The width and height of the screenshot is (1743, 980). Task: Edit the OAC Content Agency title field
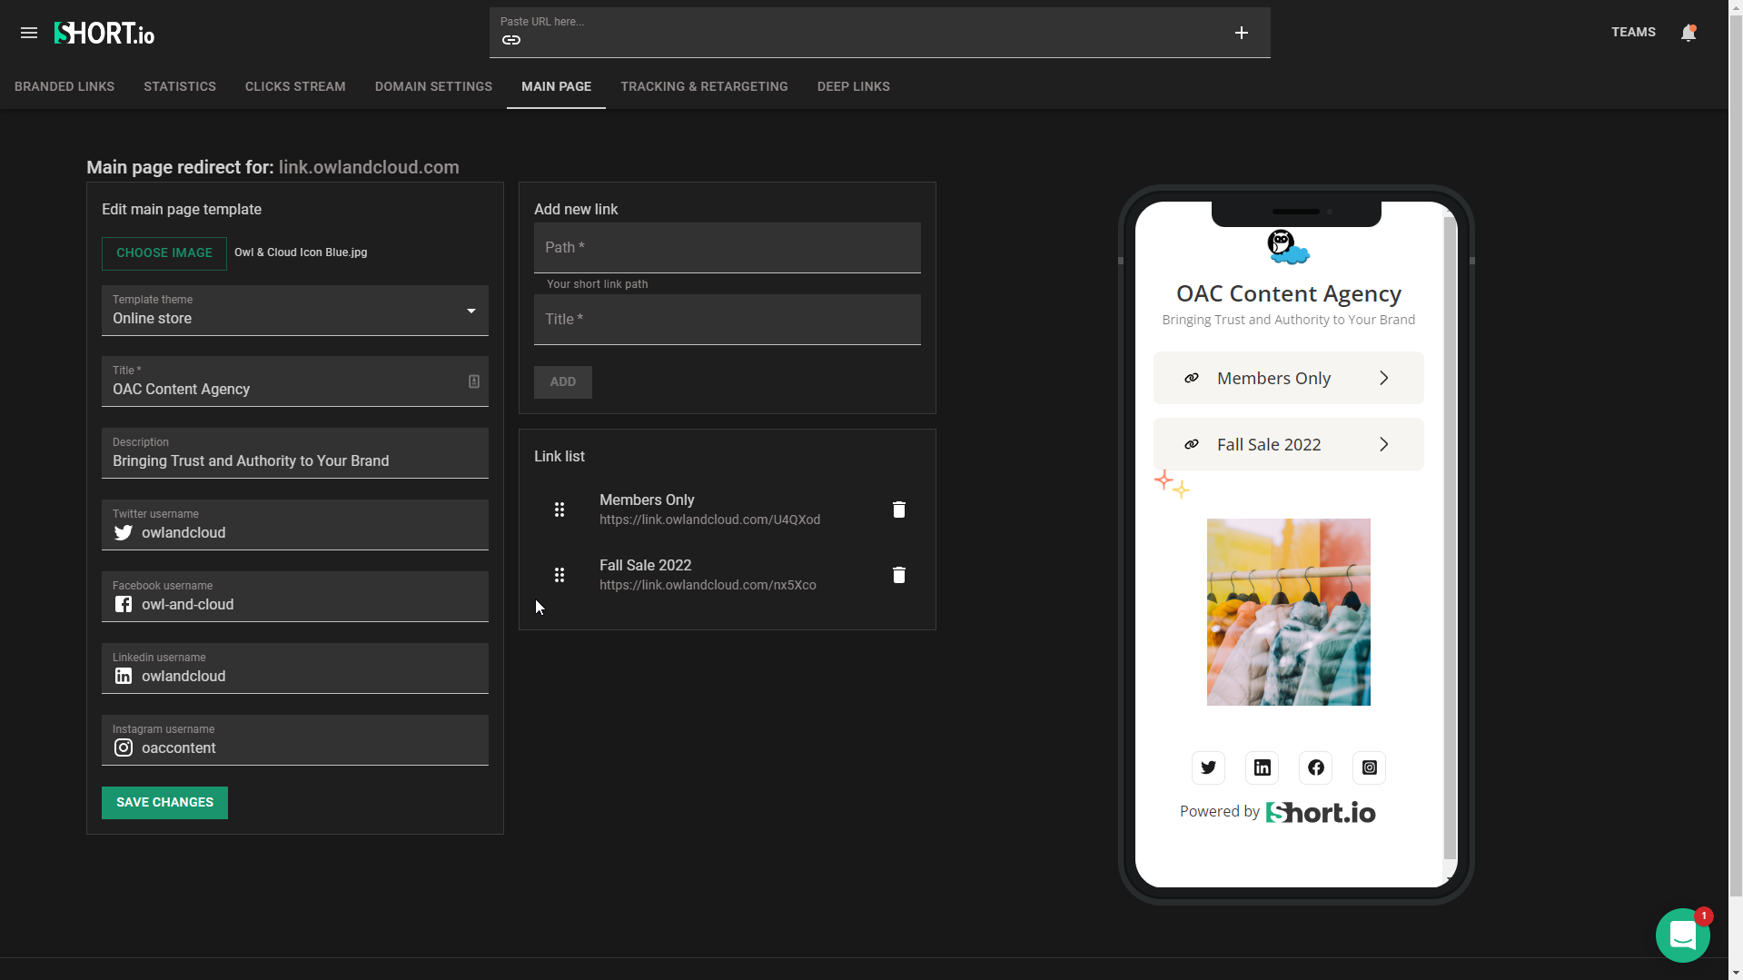[x=295, y=381]
